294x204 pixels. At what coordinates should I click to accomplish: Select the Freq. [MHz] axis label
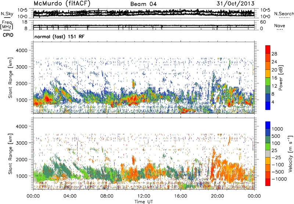pos(7,25)
